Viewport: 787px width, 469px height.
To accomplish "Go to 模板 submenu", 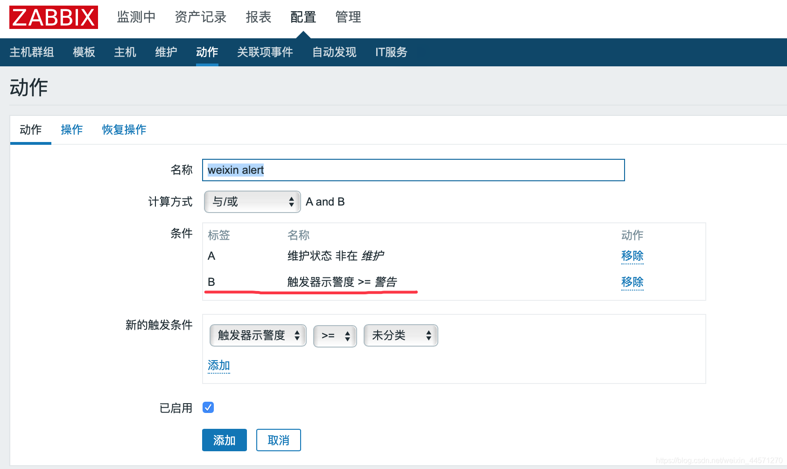I will (x=84, y=52).
